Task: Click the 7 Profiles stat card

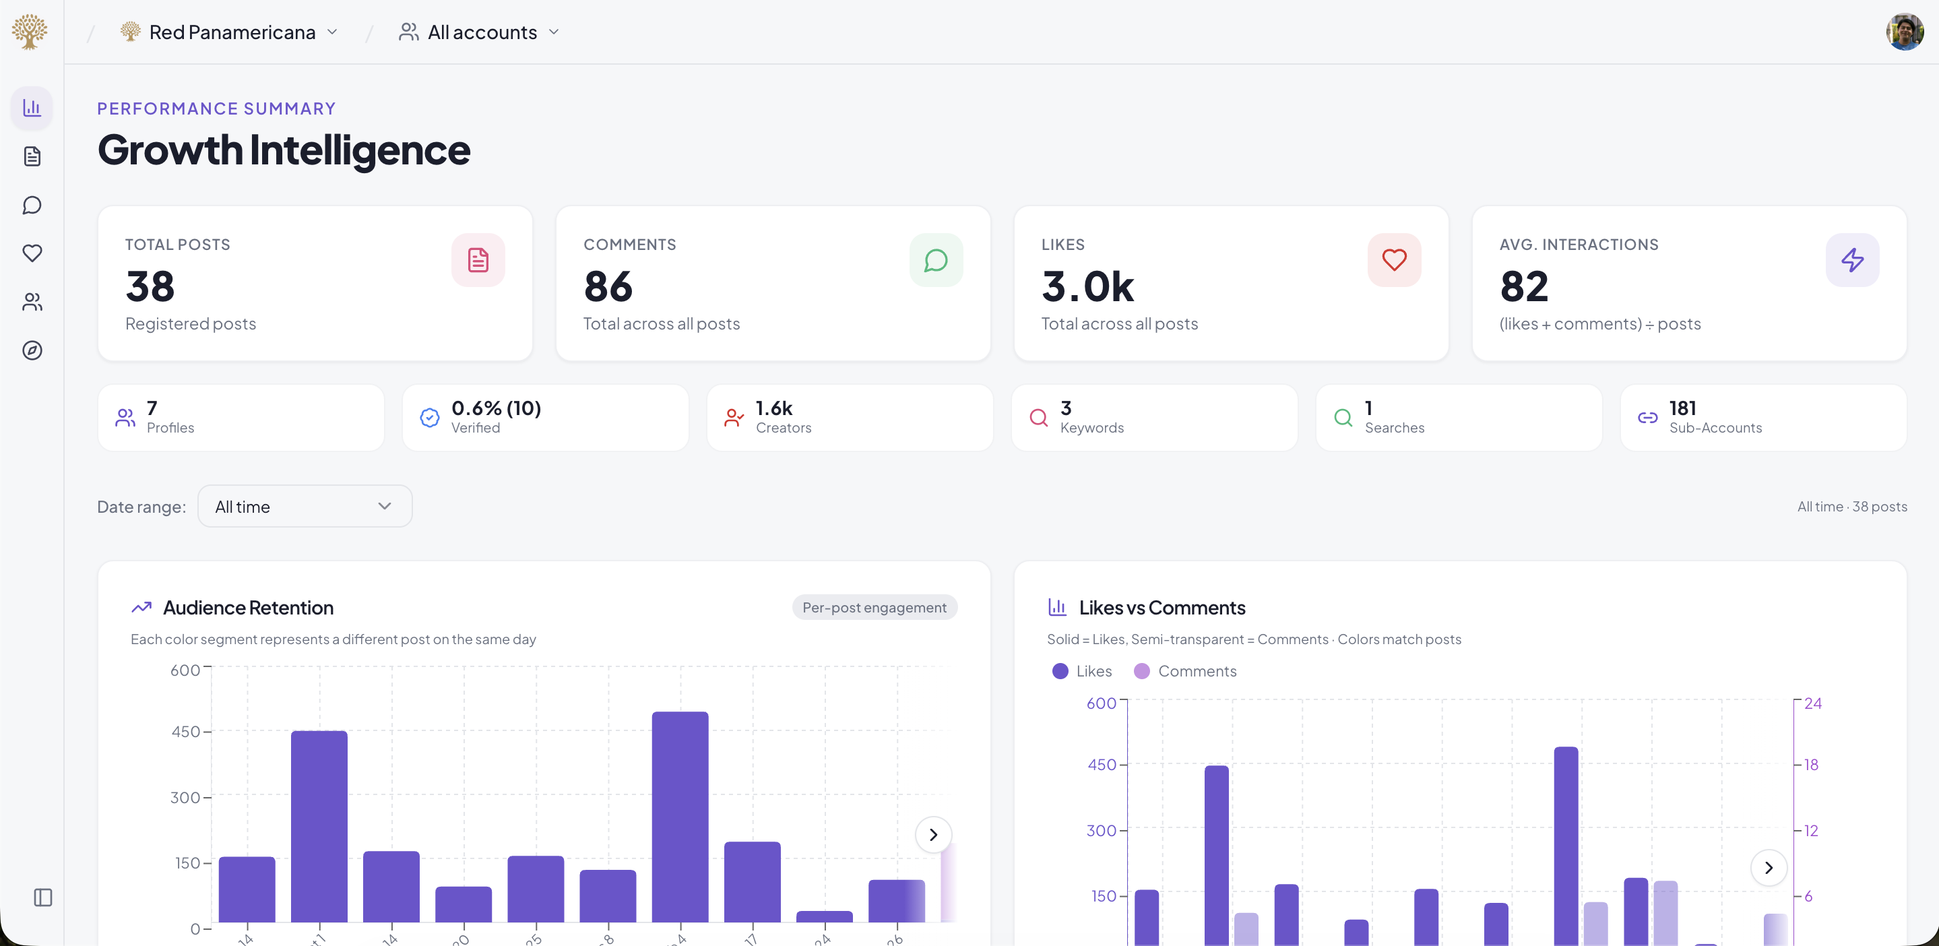Action: (x=241, y=418)
